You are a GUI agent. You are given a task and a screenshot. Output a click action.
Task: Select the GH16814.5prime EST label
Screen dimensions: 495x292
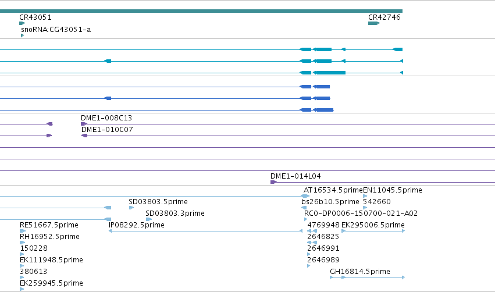(x=360, y=272)
